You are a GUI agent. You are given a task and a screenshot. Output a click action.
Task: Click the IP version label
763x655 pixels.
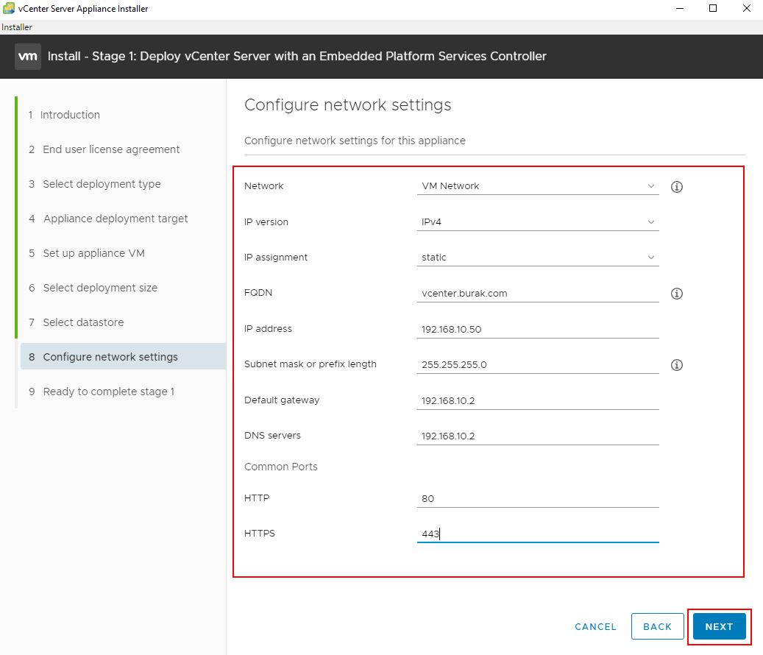[x=266, y=222]
